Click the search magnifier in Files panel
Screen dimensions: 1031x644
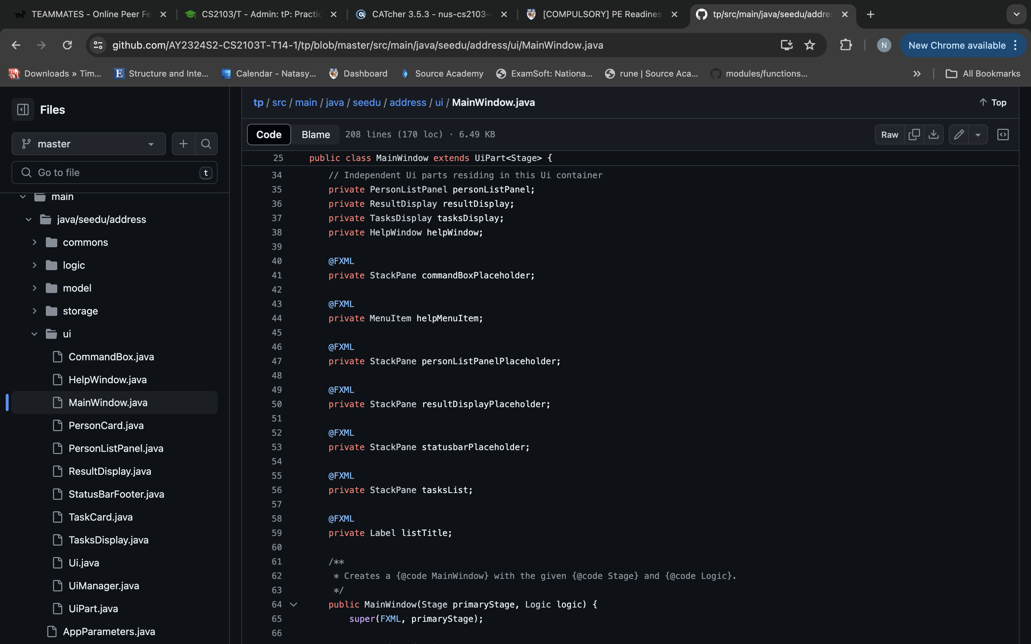[x=206, y=144]
